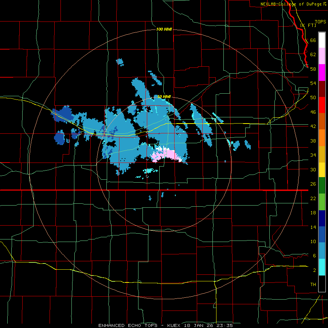Click the cyan legend band near 2
328x328 pixels.
click(322, 267)
